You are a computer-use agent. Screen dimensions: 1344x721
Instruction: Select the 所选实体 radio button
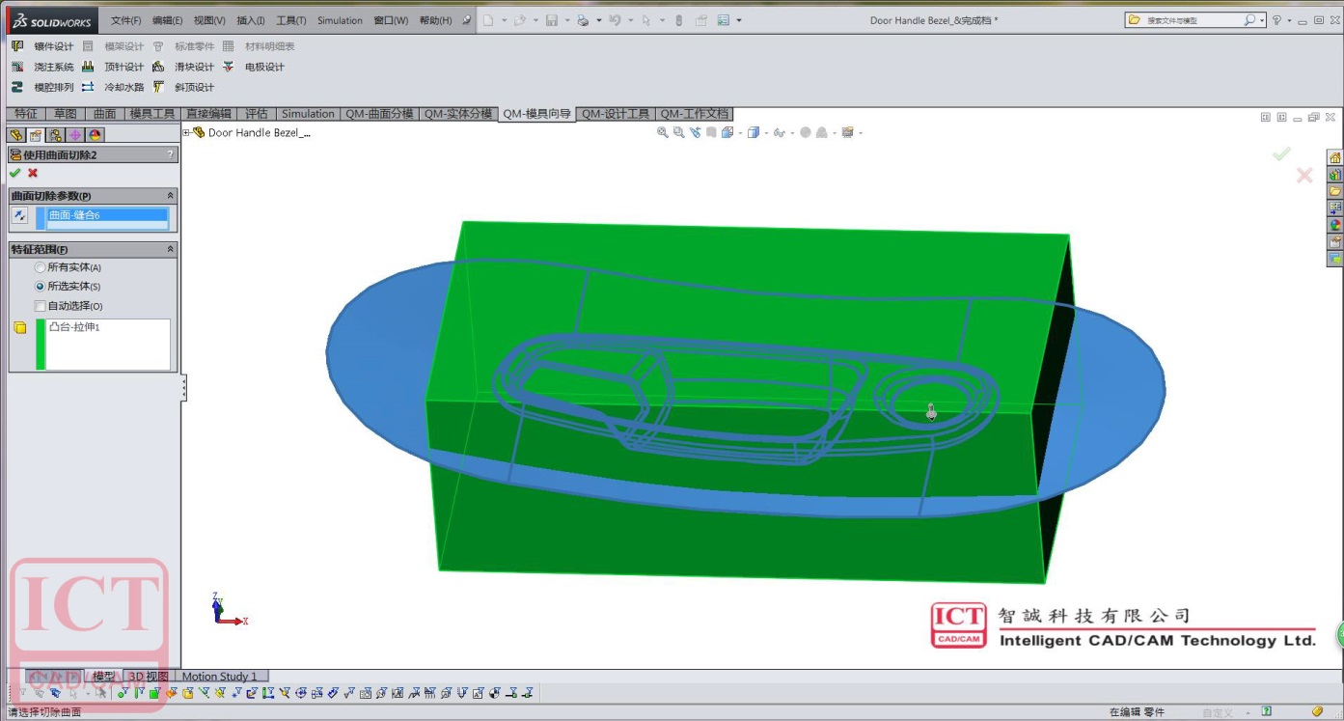[x=41, y=287]
